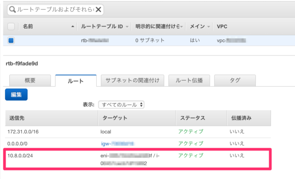Open the ルート伝播 tab
Viewport: 295px width, 179px height.
point(189,80)
